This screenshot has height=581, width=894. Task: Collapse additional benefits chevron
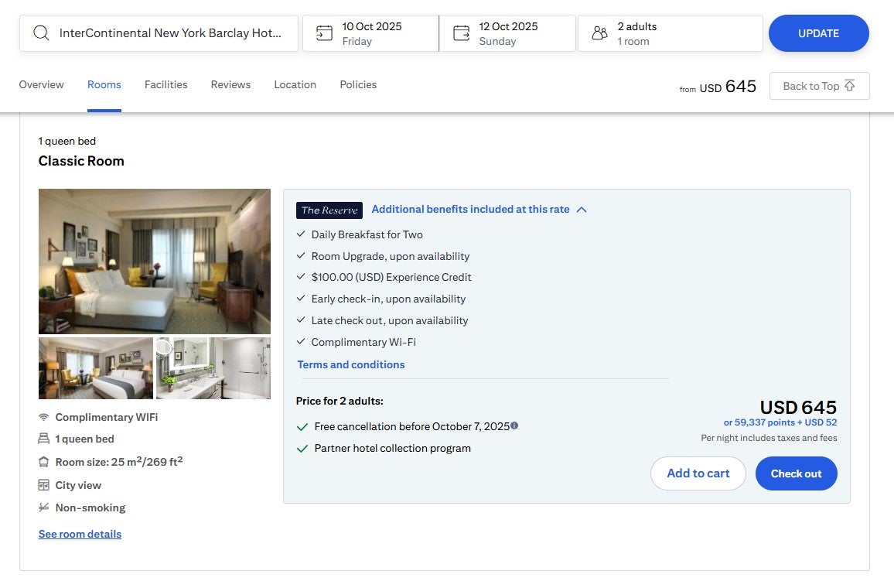[582, 210]
